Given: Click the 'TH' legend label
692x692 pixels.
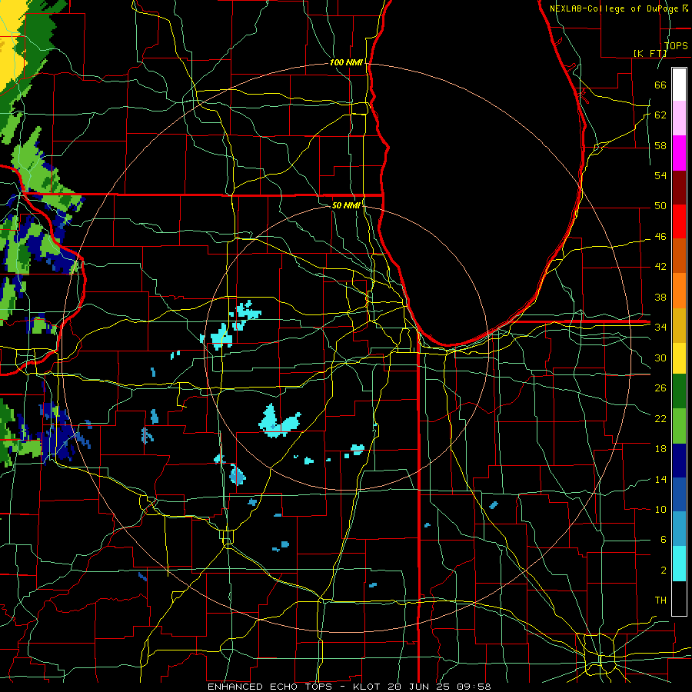Looking at the screenshot, I should (x=660, y=601).
